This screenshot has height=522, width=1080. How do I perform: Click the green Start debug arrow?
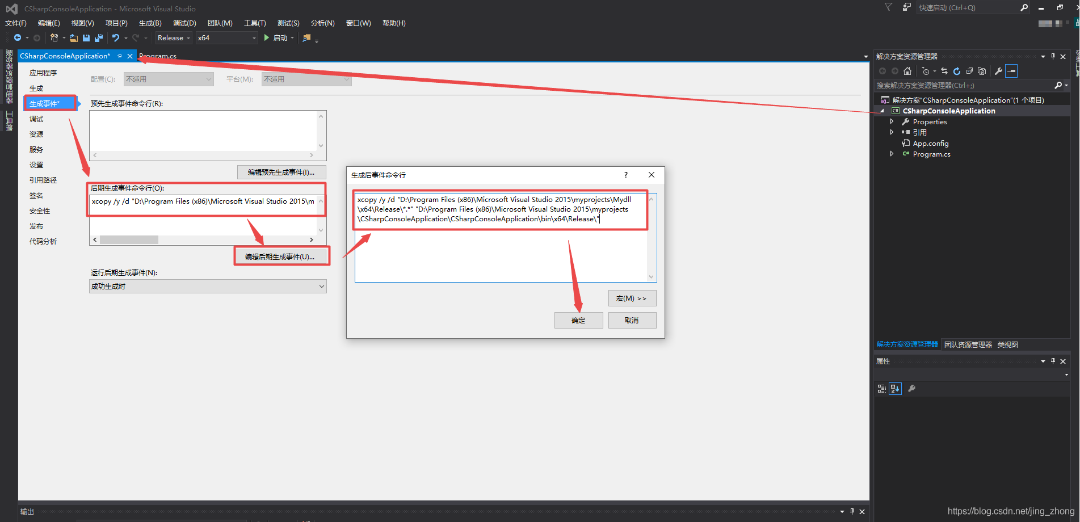[x=267, y=38]
